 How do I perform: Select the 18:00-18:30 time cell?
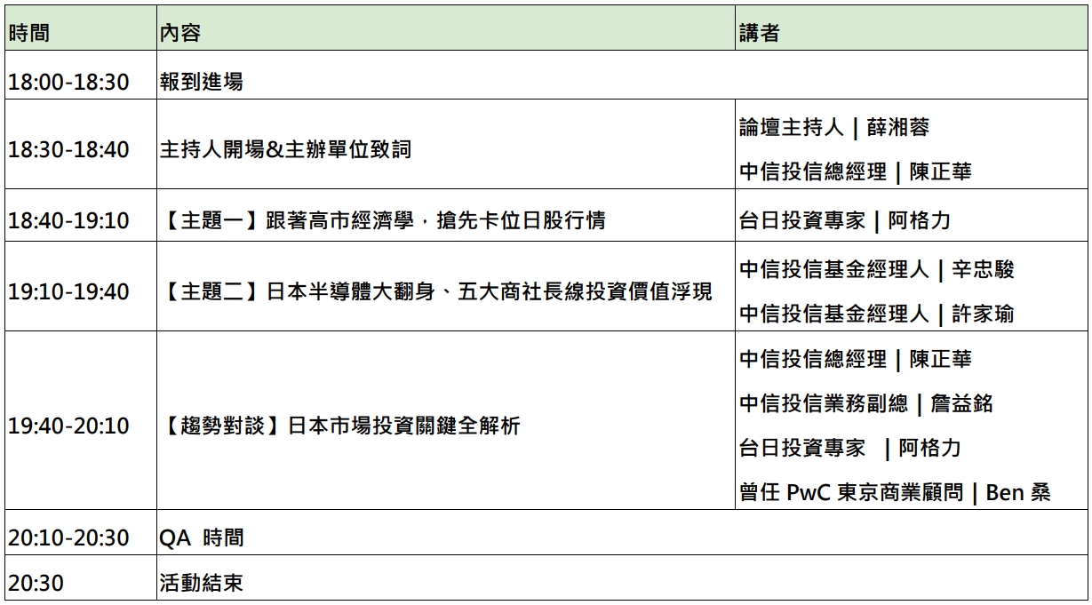[68, 82]
